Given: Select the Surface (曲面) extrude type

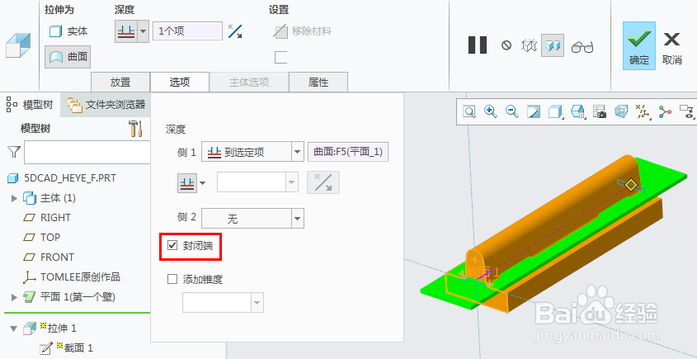Looking at the screenshot, I should [x=68, y=57].
